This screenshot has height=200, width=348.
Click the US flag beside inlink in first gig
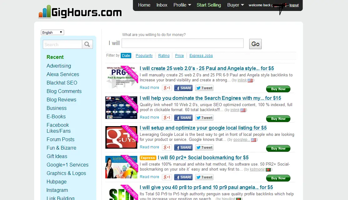tap(250, 80)
